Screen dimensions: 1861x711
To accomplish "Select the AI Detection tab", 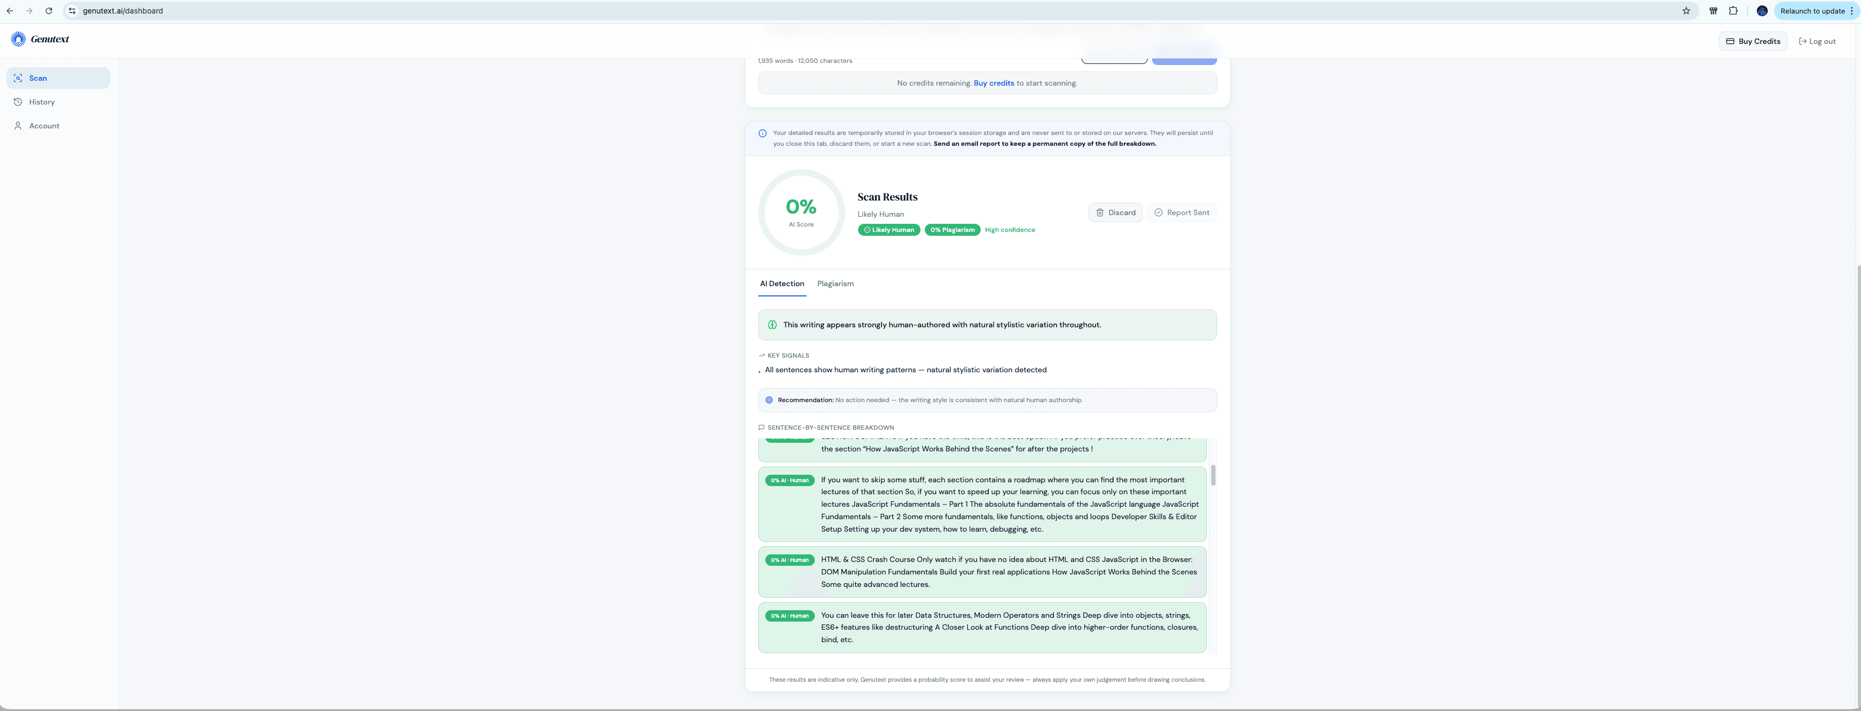I will [782, 283].
